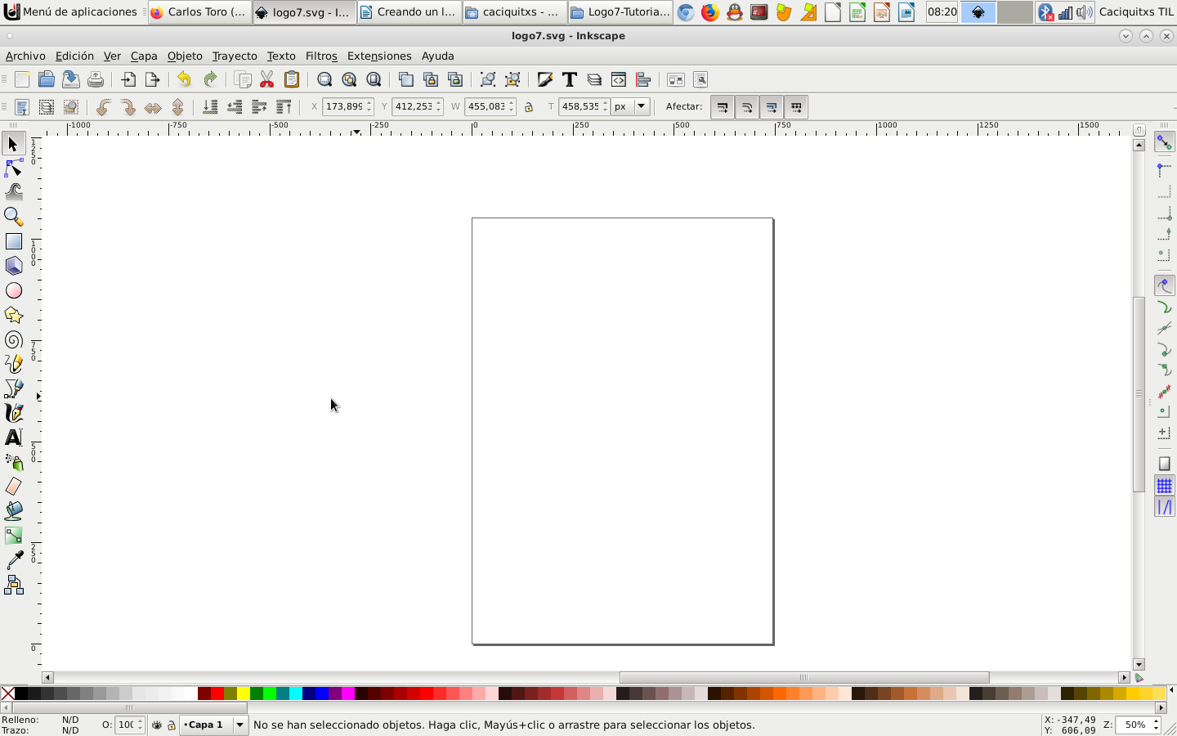Open Menú de aplicaciones button
1177x736 pixels.
coord(72,11)
